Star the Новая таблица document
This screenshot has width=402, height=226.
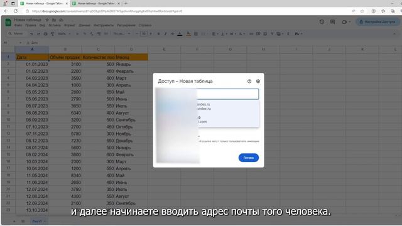[47, 19]
